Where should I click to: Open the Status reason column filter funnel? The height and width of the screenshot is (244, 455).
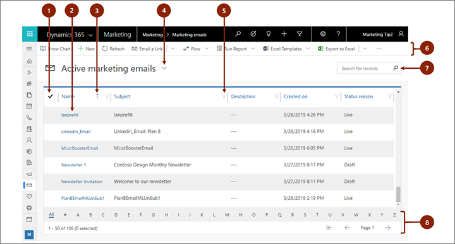point(390,96)
